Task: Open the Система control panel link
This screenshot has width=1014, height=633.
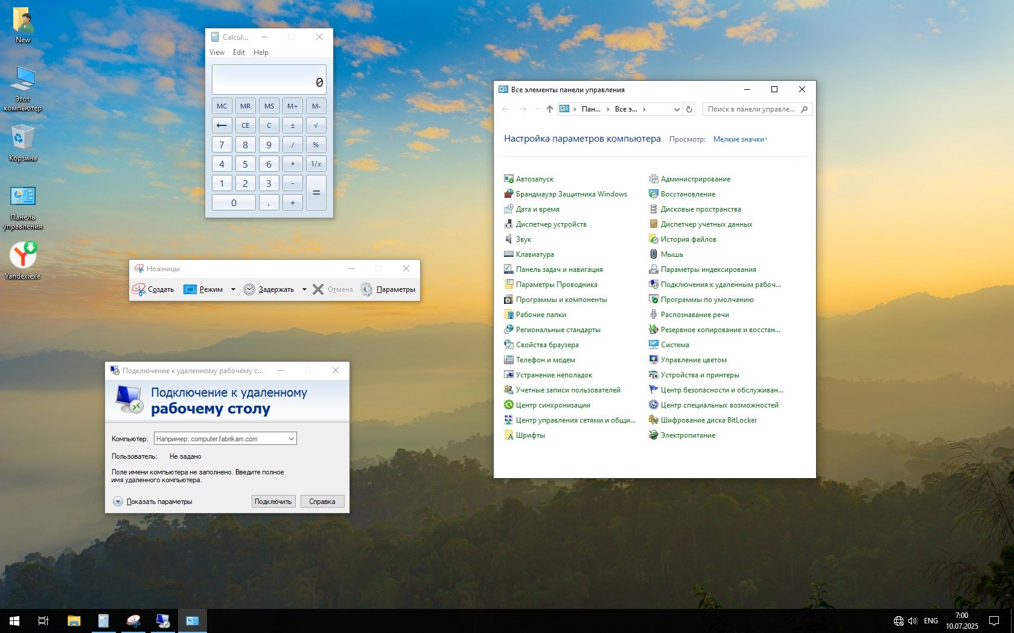Action: tap(675, 345)
